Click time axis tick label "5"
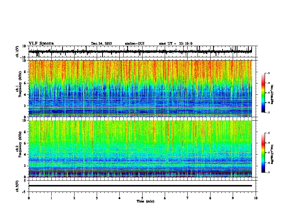The height and width of the screenshot is (222, 288). (142, 198)
